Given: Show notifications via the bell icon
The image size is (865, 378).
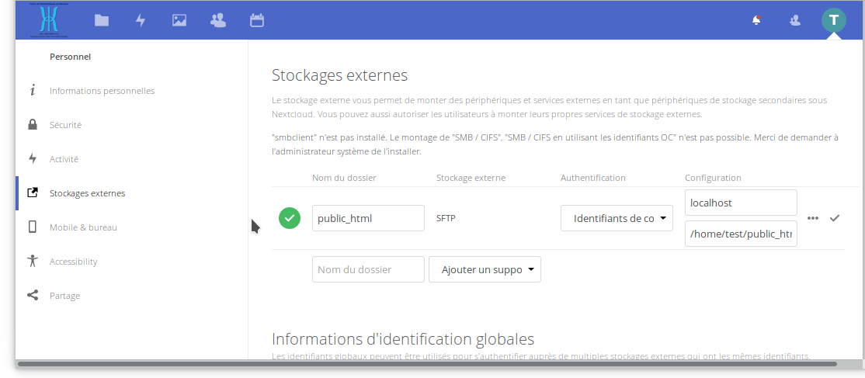Looking at the screenshot, I should pos(756,21).
